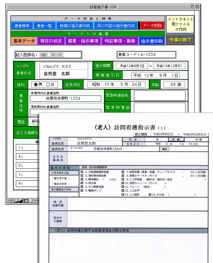
Task: Switch to 基本データ tab
Action: point(24,41)
